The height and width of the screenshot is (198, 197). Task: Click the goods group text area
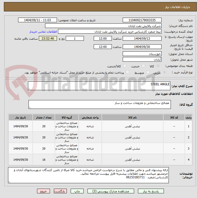click(100, 104)
